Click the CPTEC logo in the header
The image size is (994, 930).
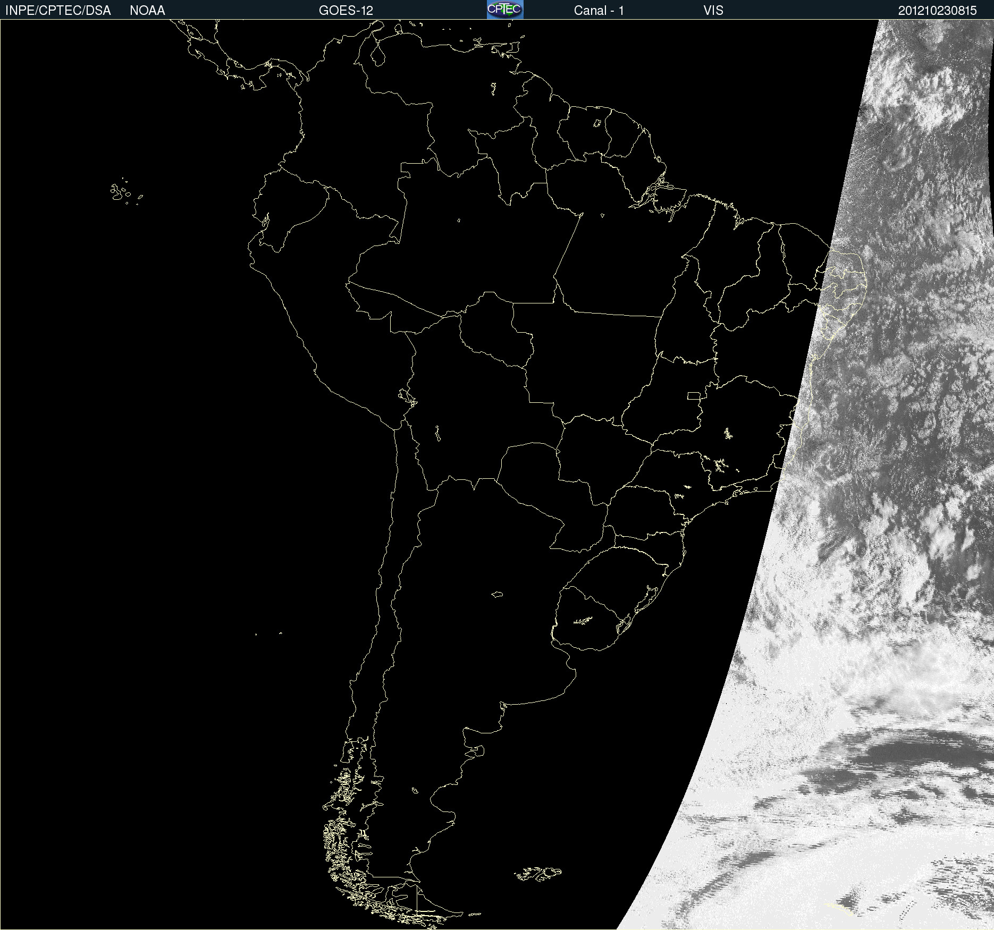coord(505,10)
